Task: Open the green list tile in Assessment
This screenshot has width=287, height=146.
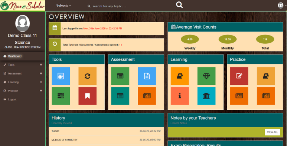Action: 120,76
